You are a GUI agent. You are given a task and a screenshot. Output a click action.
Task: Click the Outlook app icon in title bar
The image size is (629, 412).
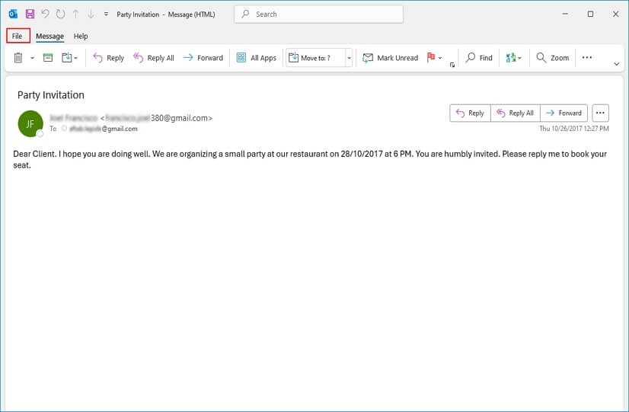tap(13, 14)
